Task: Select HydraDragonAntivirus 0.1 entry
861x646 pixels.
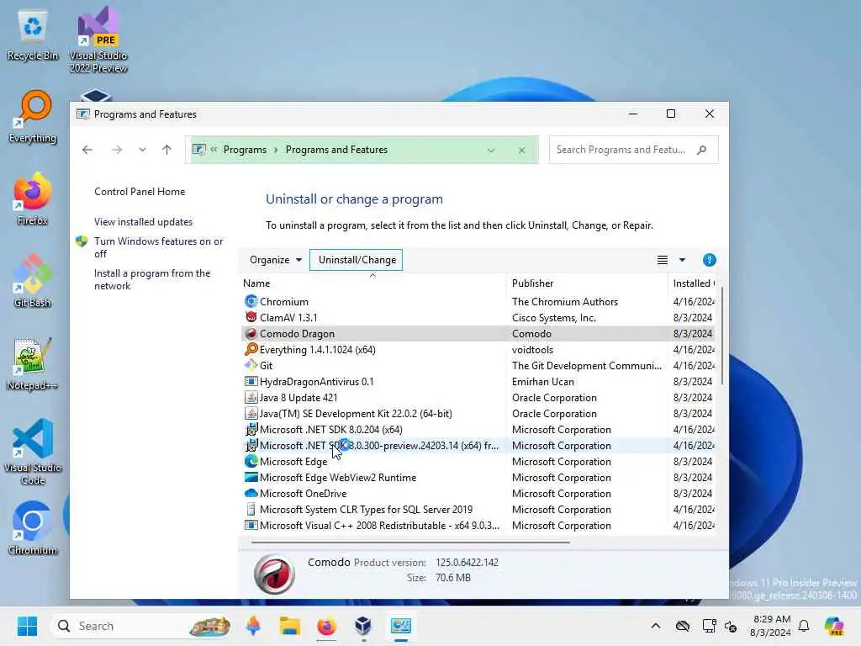Action: (478, 381)
